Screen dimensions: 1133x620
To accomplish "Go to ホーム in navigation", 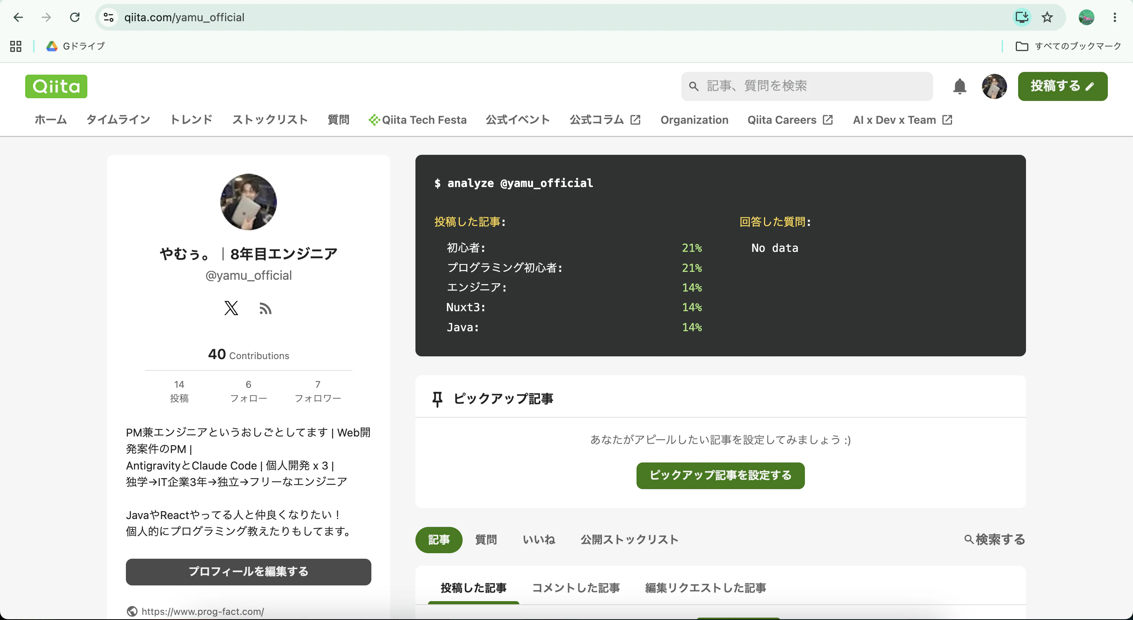I will pyautogui.click(x=51, y=120).
